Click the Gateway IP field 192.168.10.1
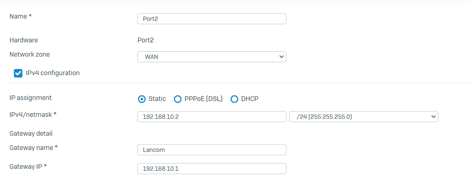This screenshot has width=471, height=184. point(212,169)
